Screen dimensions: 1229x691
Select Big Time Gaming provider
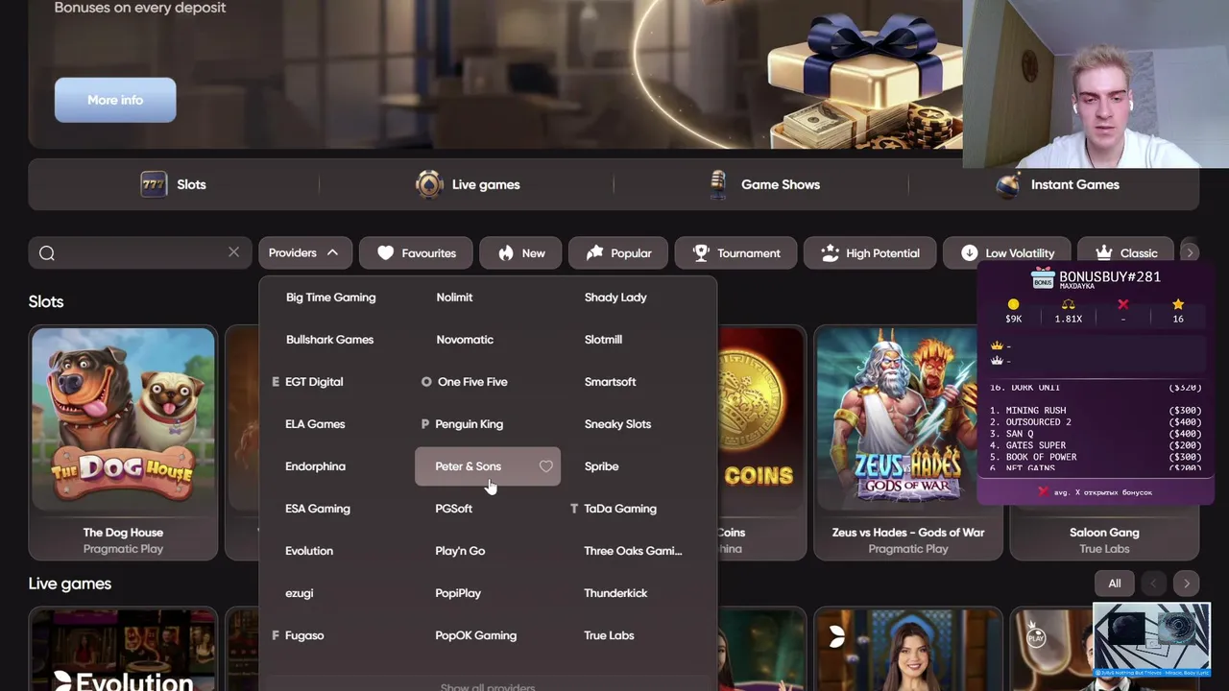330,298
